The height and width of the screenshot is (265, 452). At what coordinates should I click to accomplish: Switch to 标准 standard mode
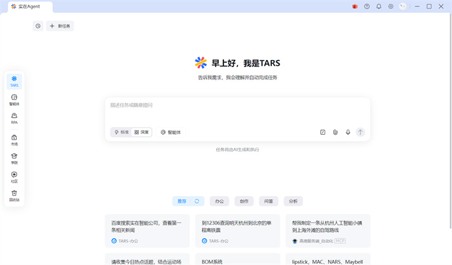[x=121, y=132]
